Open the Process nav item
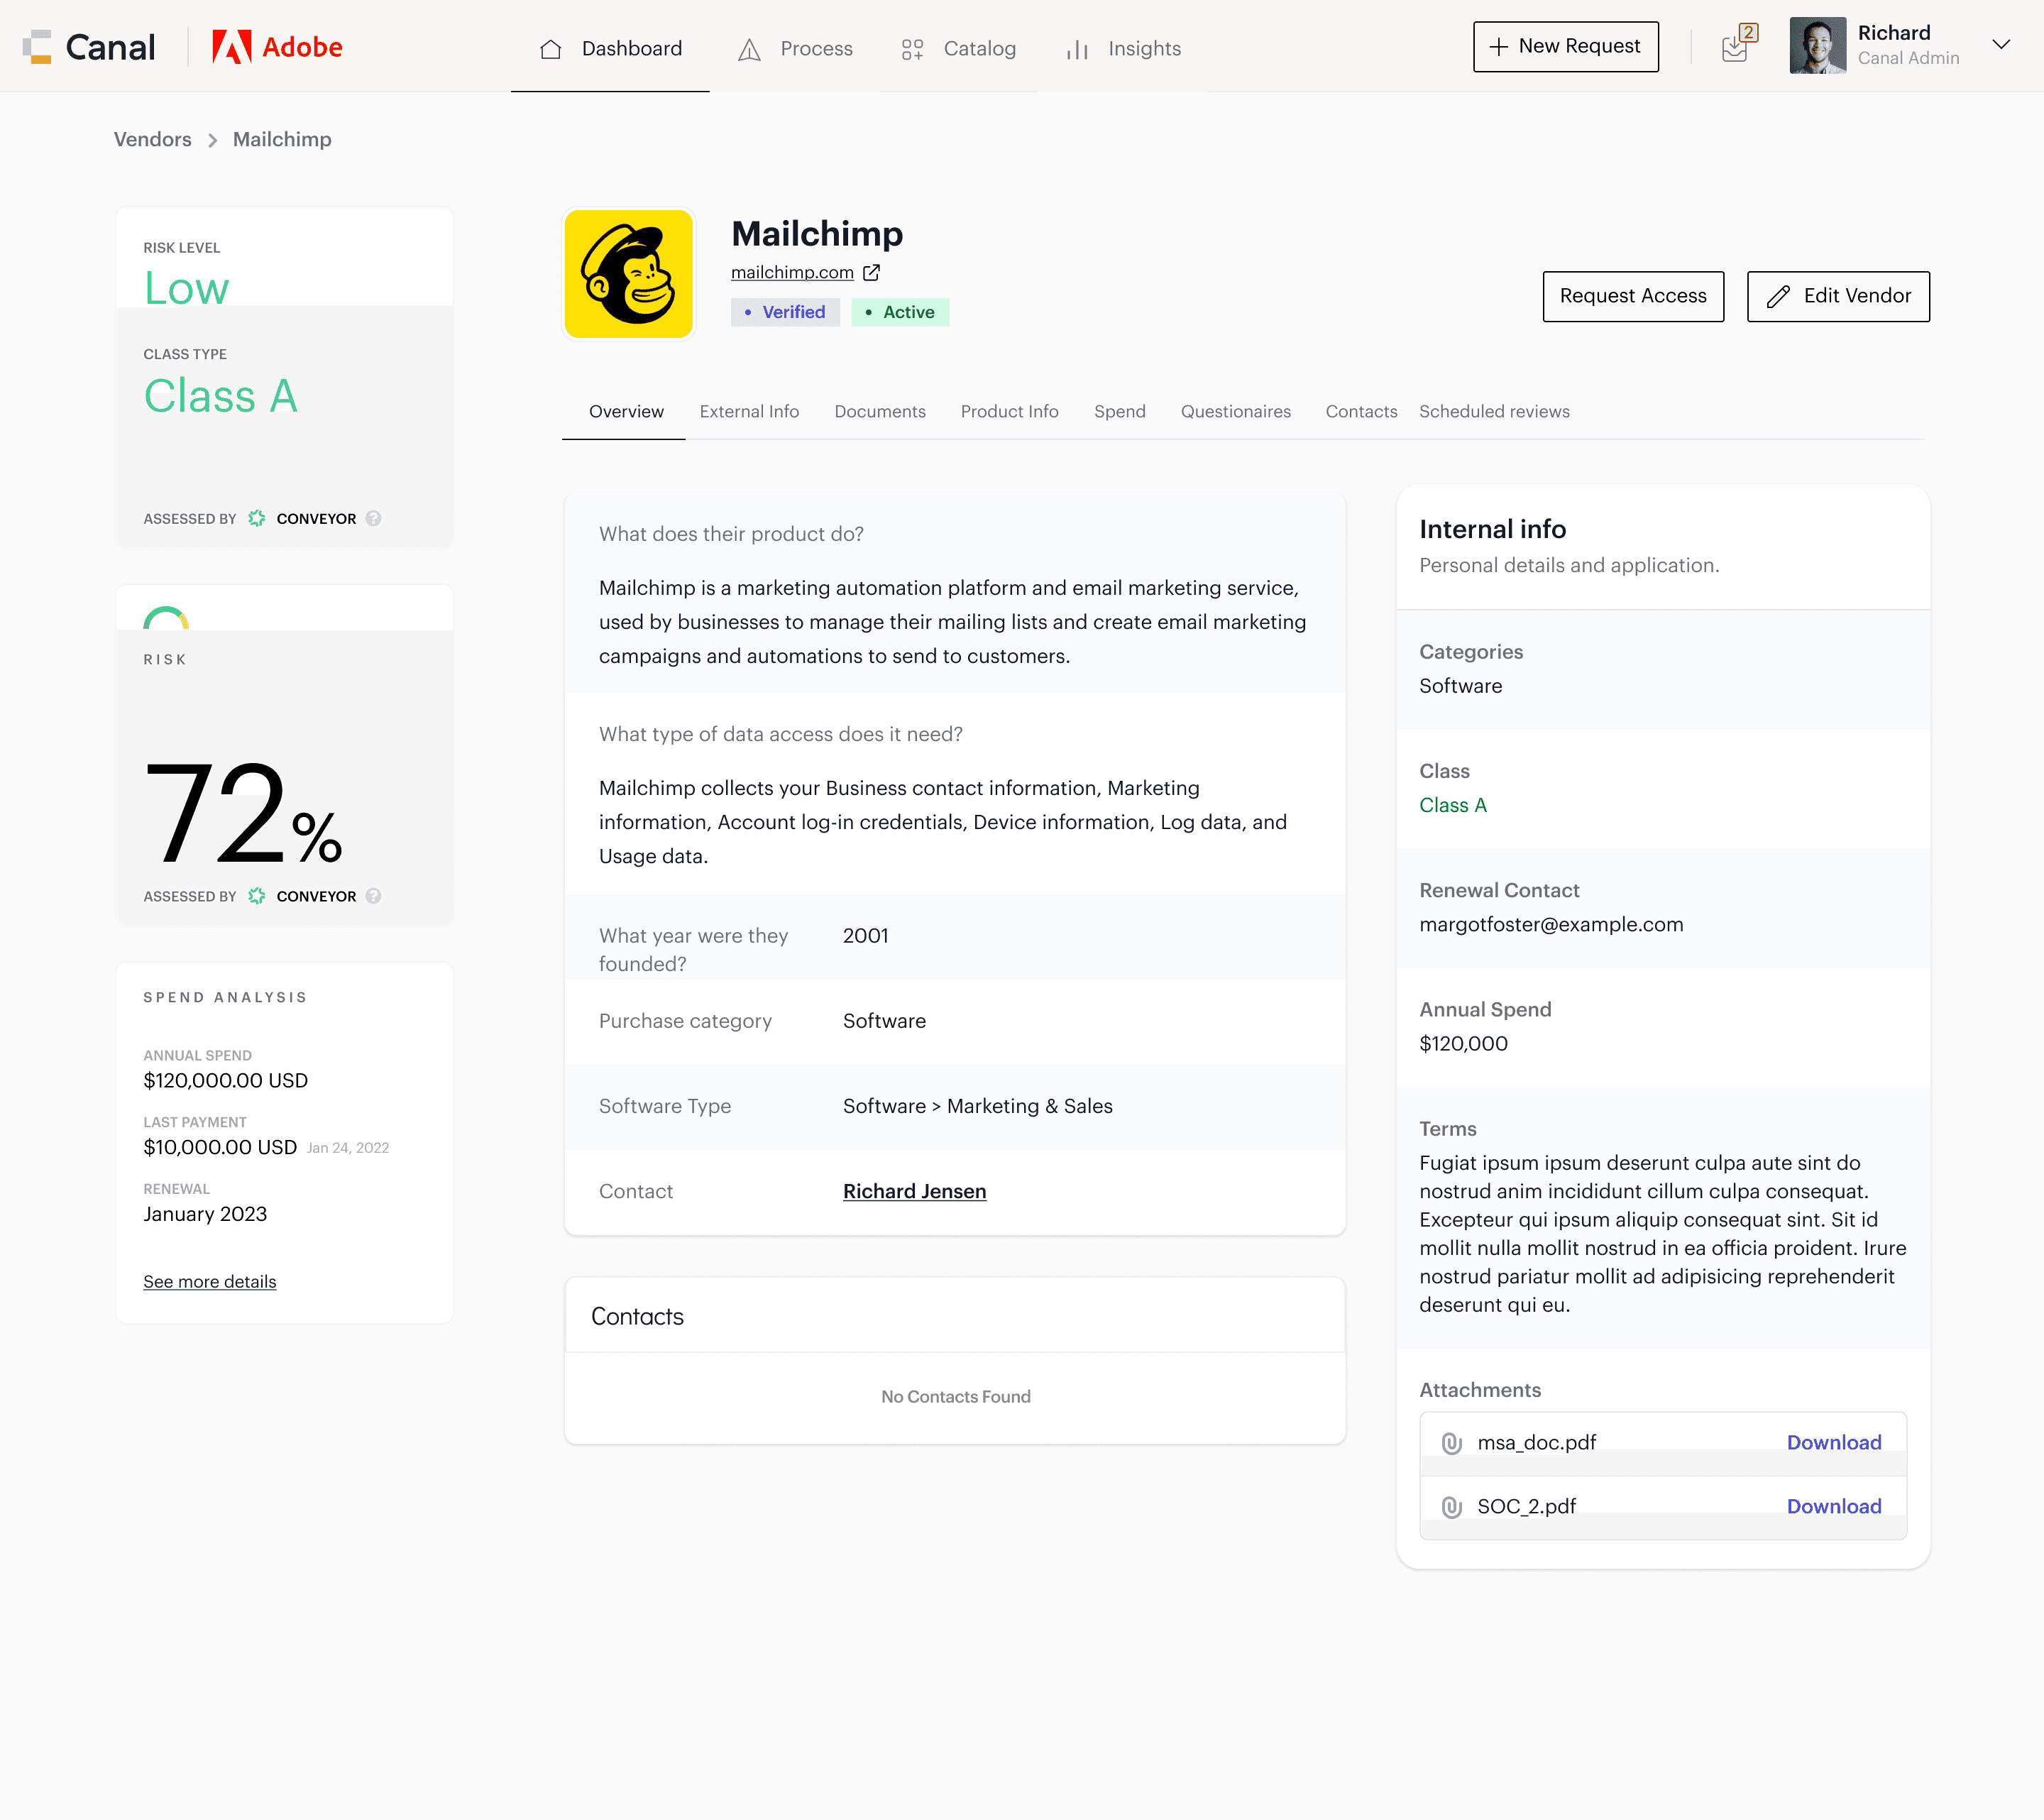Viewport: 2044px width, 1820px height. 795,49
